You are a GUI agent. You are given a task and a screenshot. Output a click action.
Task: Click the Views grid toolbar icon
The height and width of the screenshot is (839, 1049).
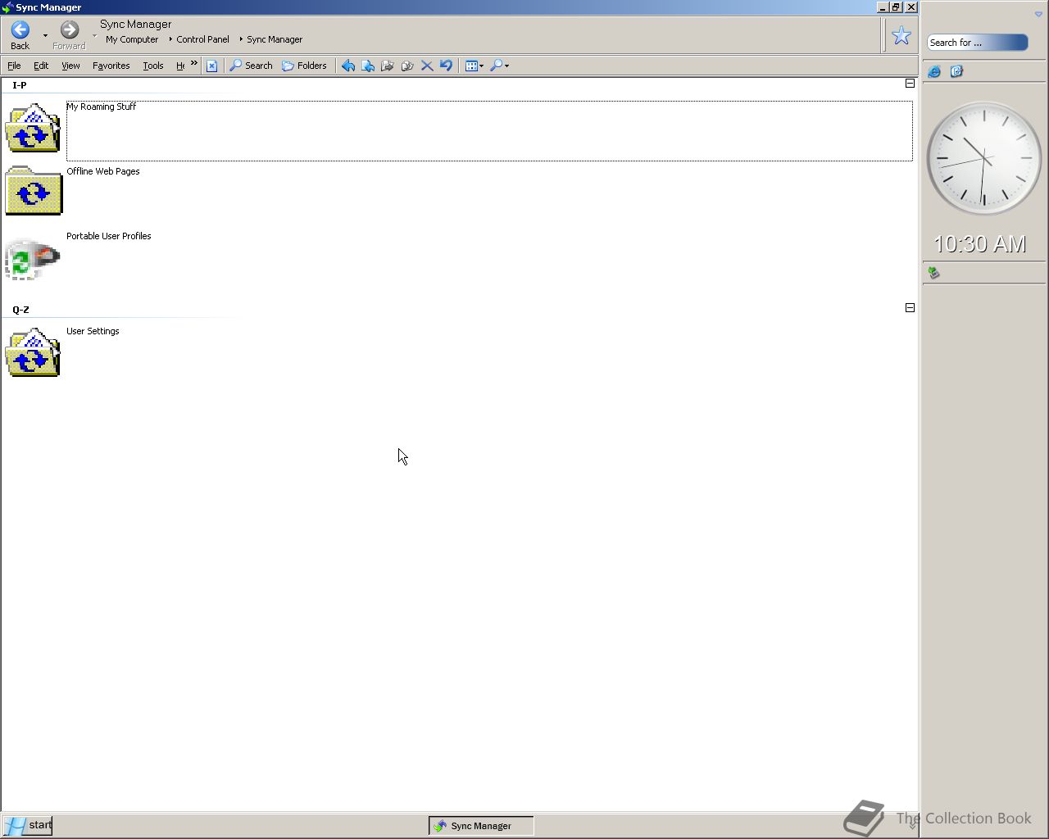(471, 66)
